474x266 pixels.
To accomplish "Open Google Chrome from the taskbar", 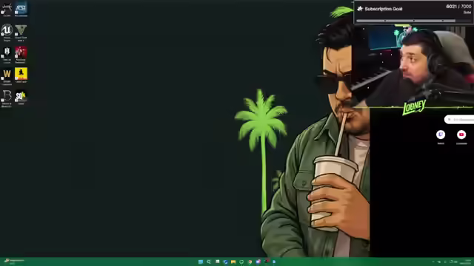I will pyautogui.click(x=250, y=262).
